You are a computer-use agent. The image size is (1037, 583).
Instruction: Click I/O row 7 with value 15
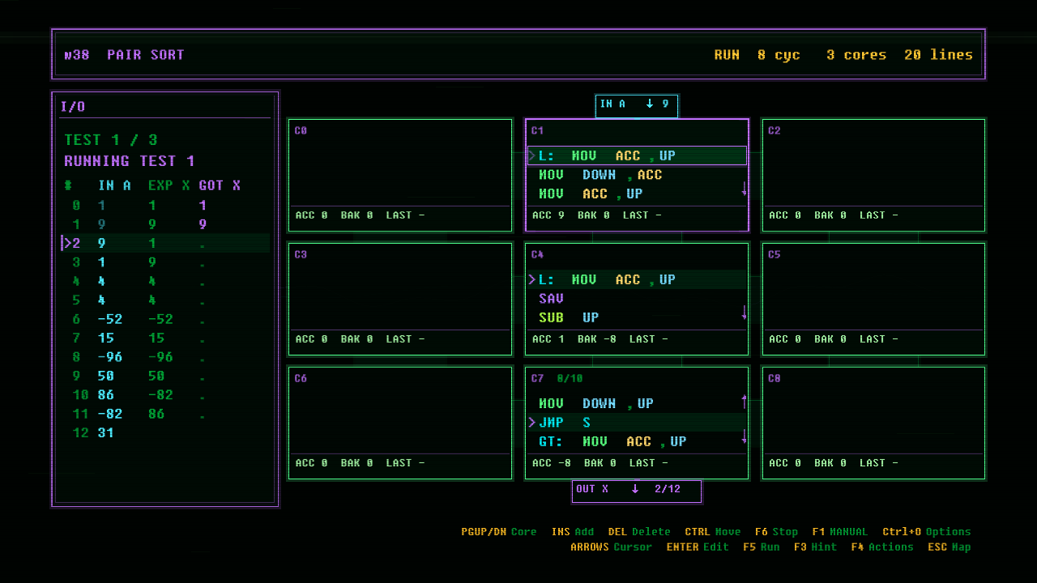point(165,338)
